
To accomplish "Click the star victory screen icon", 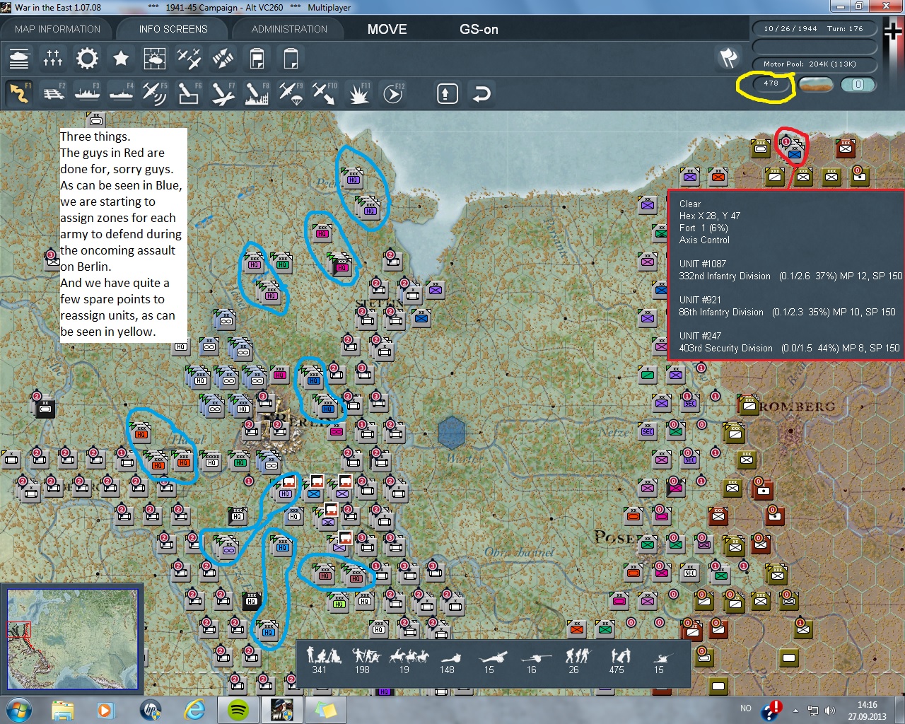I will [121, 58].
